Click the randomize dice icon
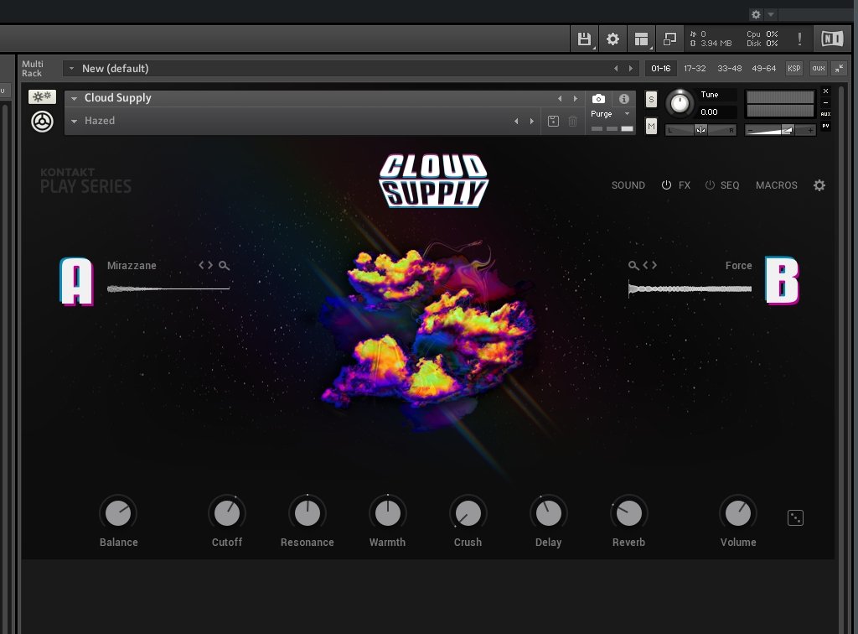The image size is (858, 634). [795, 518]
